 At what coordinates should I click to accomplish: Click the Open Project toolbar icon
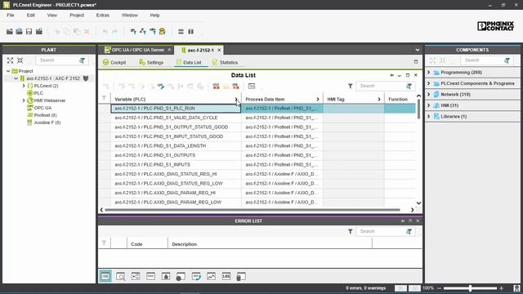click(20, 31)
